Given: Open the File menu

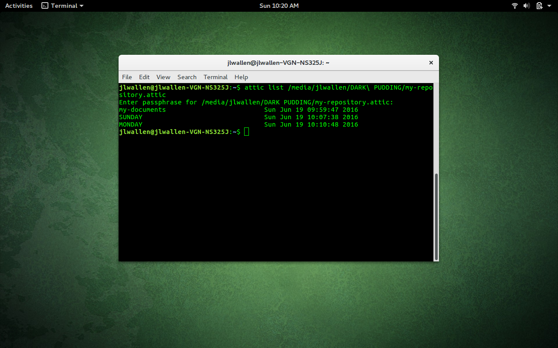Looking at the screenshot, I should tap(127, 77).
